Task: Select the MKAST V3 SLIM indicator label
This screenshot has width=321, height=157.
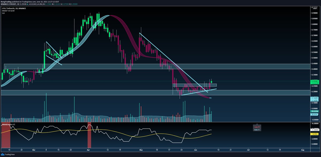Action: point(8,11)
